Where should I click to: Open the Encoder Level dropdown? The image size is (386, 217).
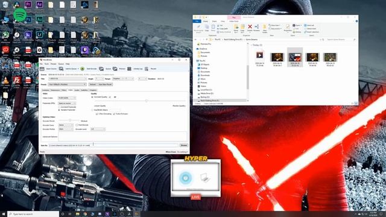point(98,129)
